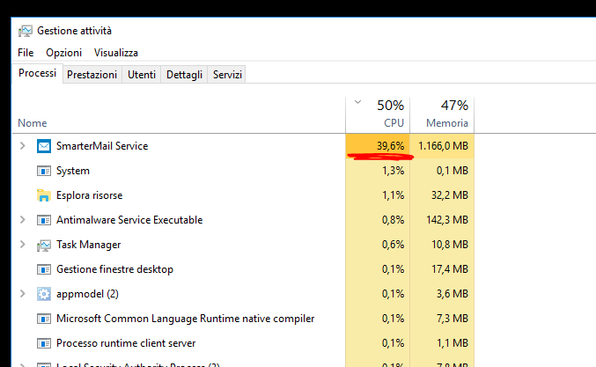The image size is (596, 367).
Task: Expand the Task Manager process group
Action: tap(23, 245)
